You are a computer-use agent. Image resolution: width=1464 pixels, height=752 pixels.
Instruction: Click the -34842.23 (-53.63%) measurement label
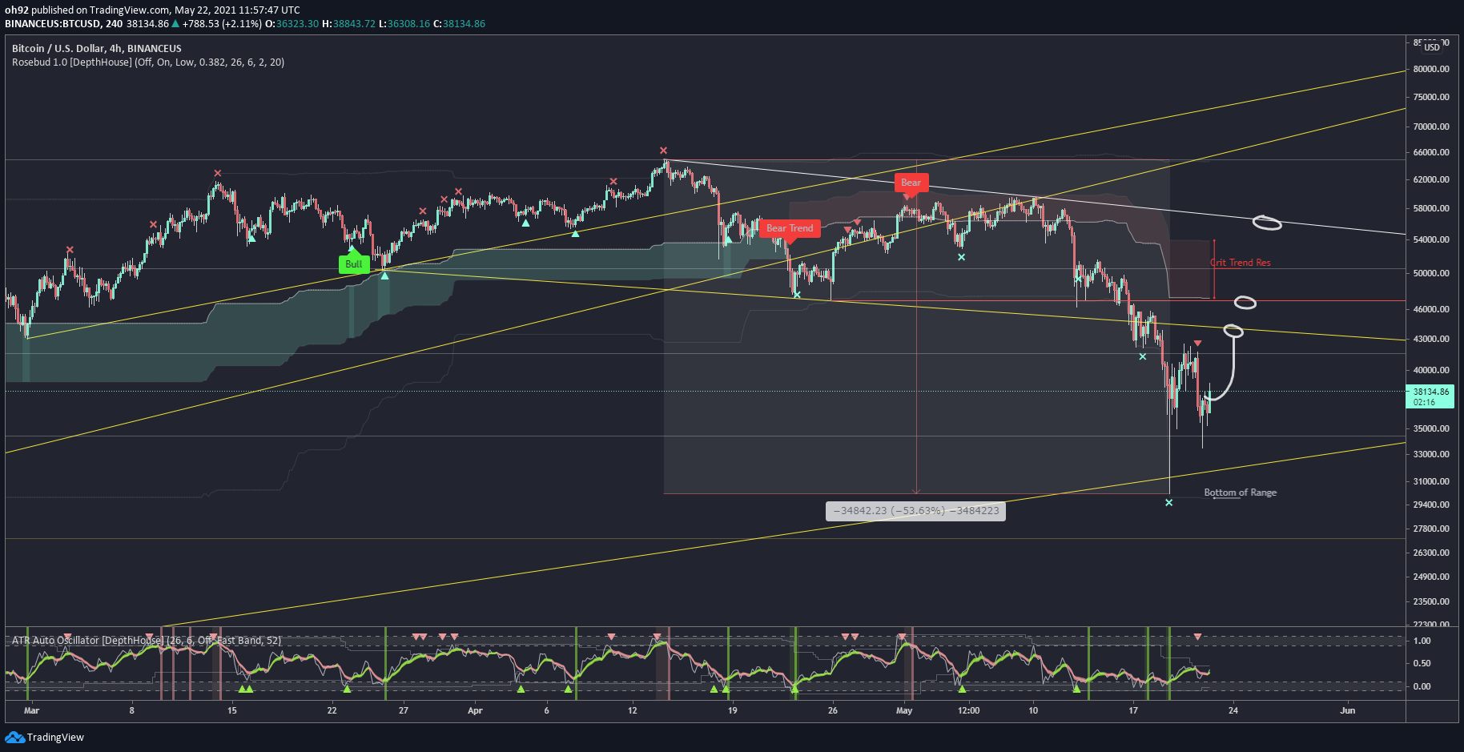(915, 511)
